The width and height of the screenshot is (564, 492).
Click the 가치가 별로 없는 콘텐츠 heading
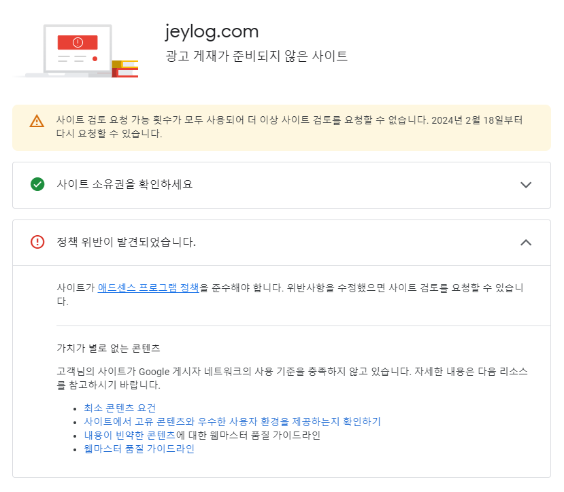click(x=108, y=348)
